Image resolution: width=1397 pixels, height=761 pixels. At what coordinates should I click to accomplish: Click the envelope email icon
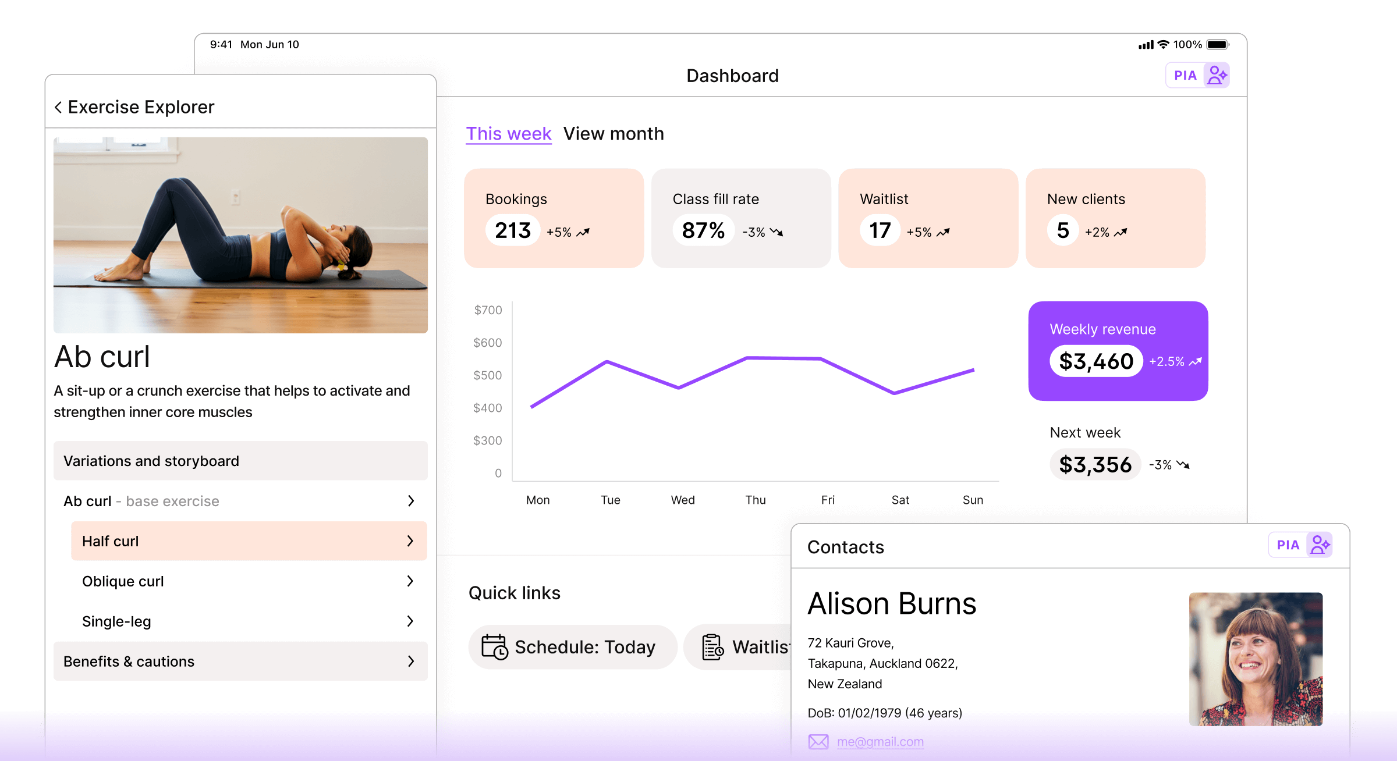click(x=818, y=742)
